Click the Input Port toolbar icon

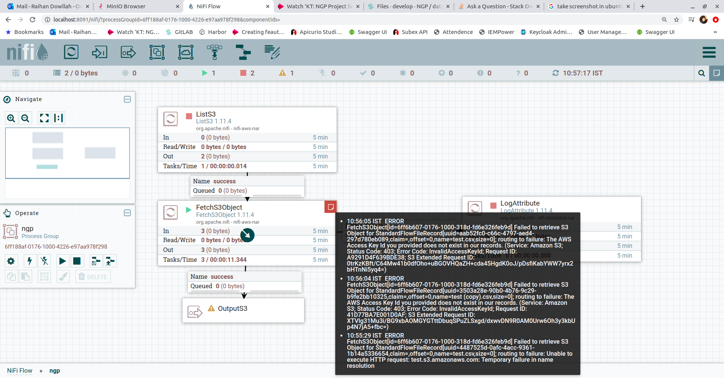[100, 52]
